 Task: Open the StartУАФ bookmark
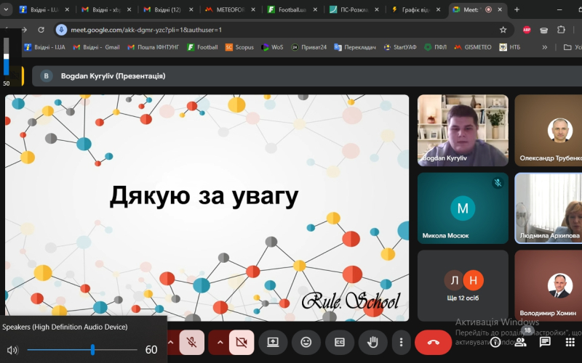[x=400, y=47]
